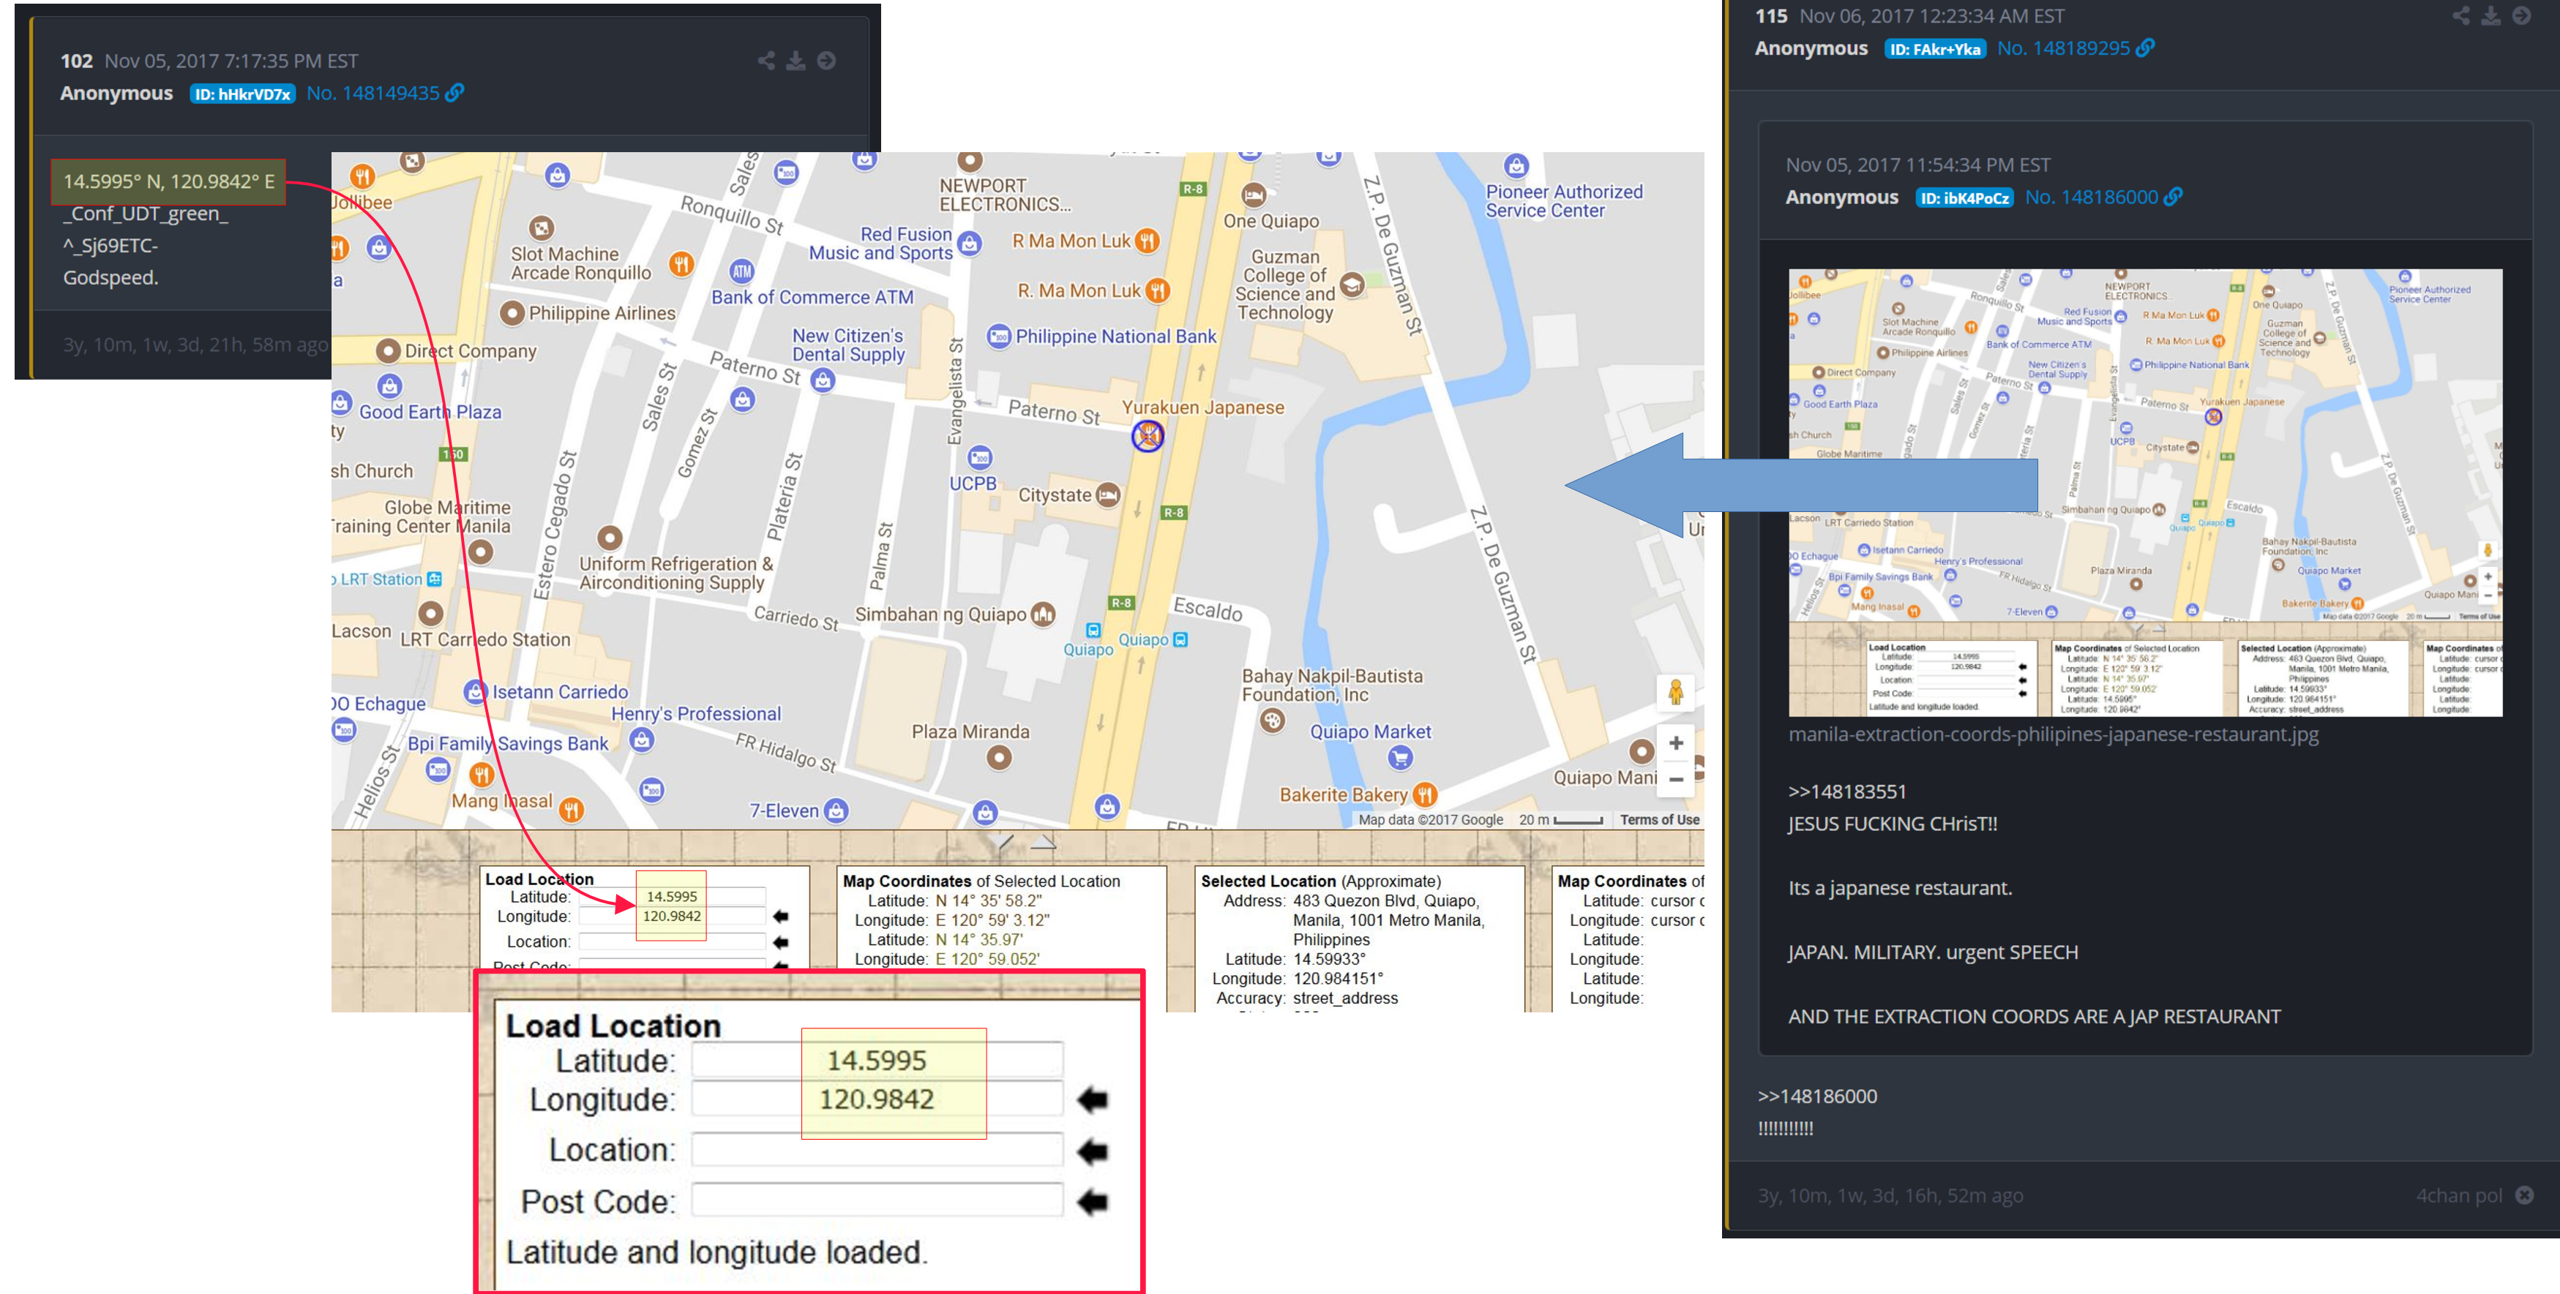The width and height of the screenshot is (2560, 1294).
Task: Click the enlarged Latitude input field
Action: point(877,1060)
